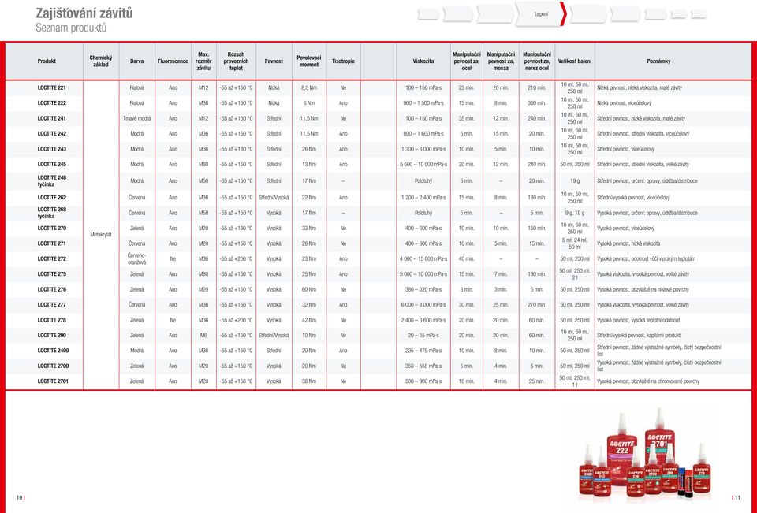This screenshot has width=757, height=513.
Task: Click page number 11 at bottom right
Action: click(737, 497)
